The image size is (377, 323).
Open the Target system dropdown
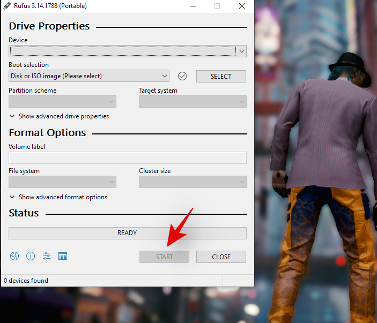(193, 102)
